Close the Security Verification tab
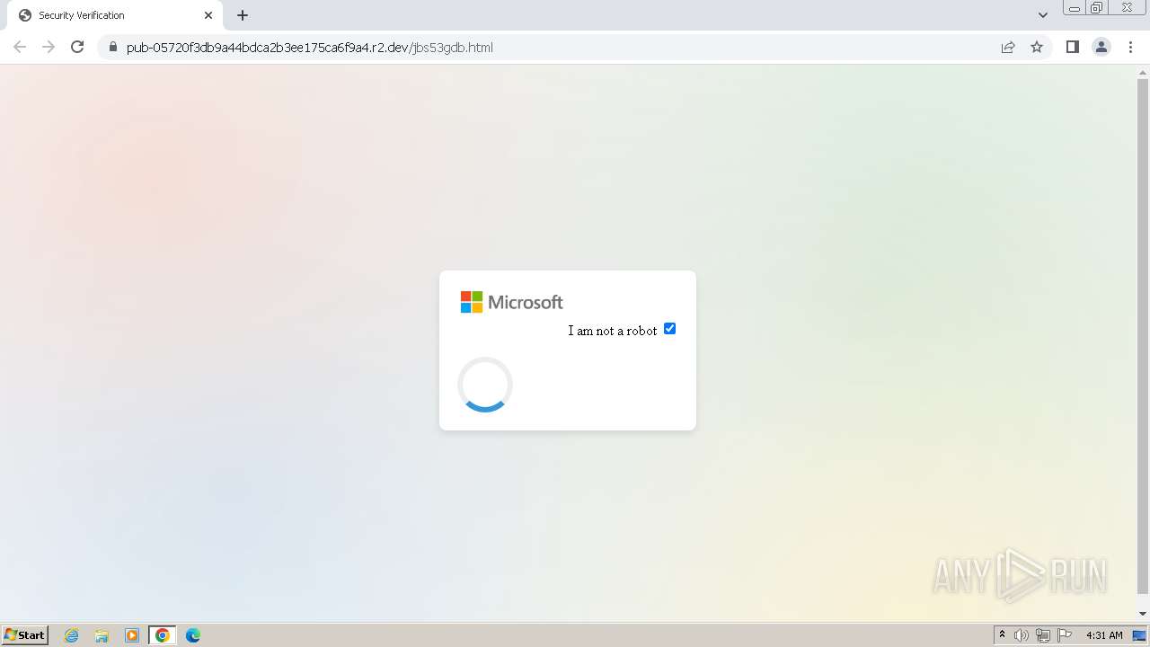Screen dimensions: 1150x647 point(208,15)
